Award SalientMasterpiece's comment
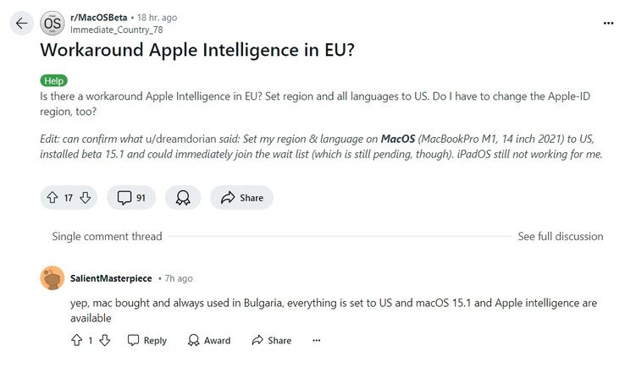The height and width of the screenshot is (384, 625). 208,340
